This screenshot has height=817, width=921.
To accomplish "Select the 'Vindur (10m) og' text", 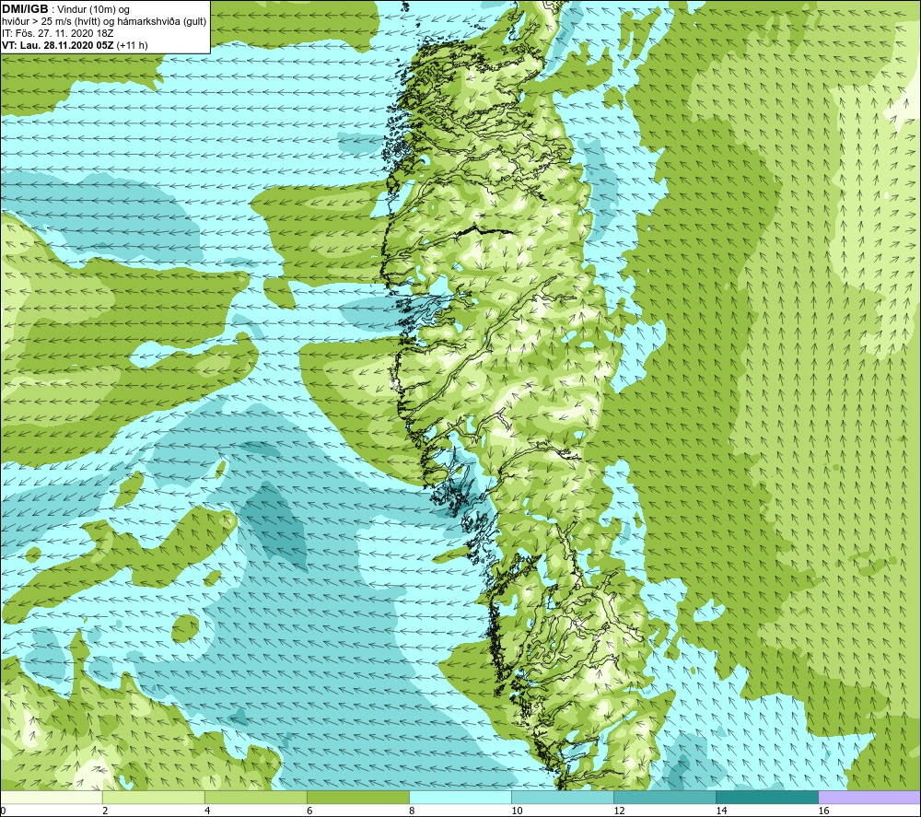I will (x=93, y=10).
